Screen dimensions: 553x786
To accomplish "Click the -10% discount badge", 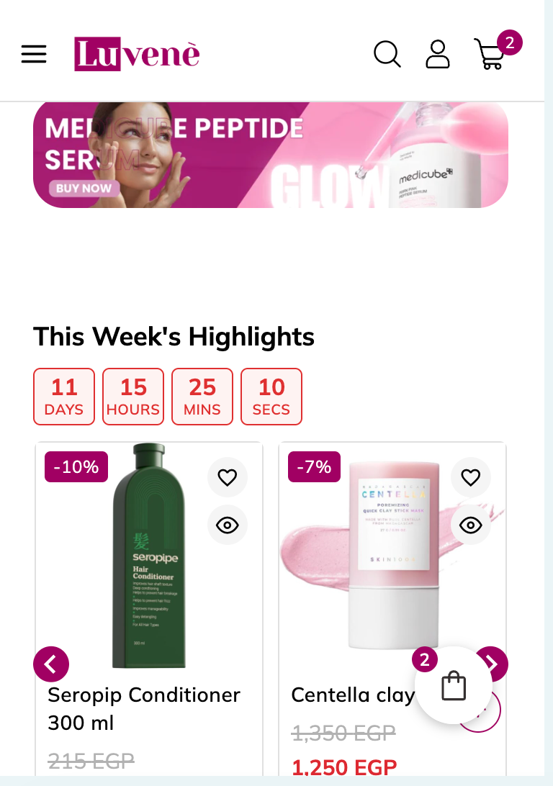I will point(76,466).
